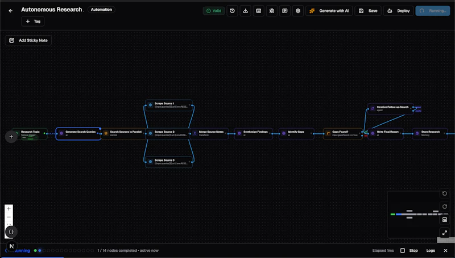Click the Gaps Found? condition icon
Image resolution: width=455 pixels, height=258 pixels.
tap(328, 133)
